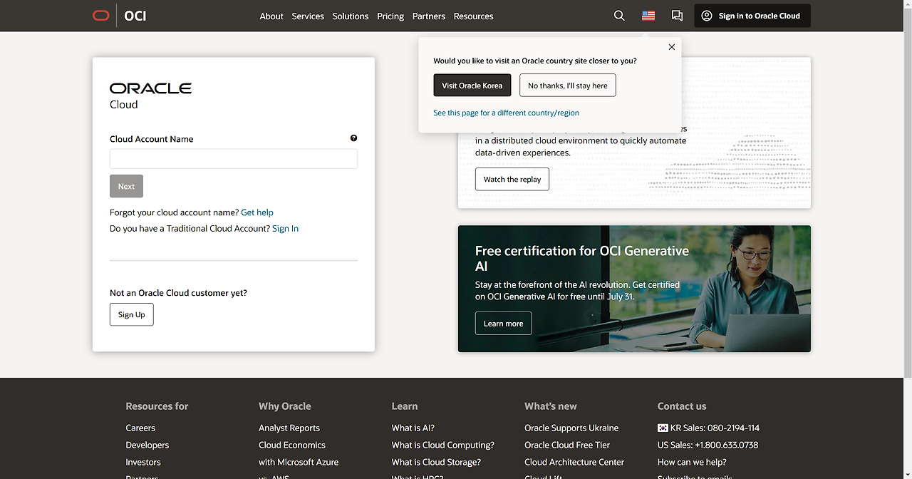Click the US flag country selector
The width and height of the screenshot is (912, 479).
click(x=648, y=16)
